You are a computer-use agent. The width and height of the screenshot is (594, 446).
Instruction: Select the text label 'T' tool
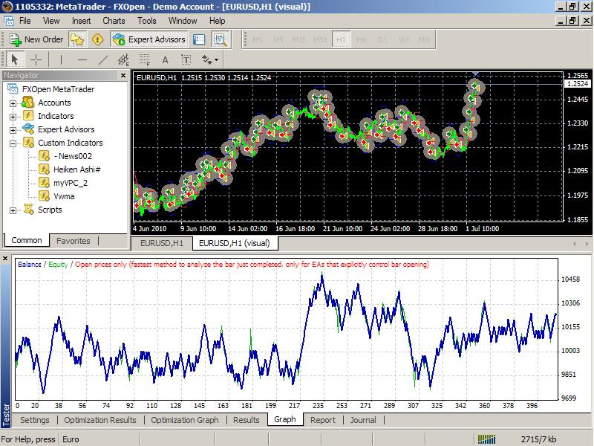point(186,59)
